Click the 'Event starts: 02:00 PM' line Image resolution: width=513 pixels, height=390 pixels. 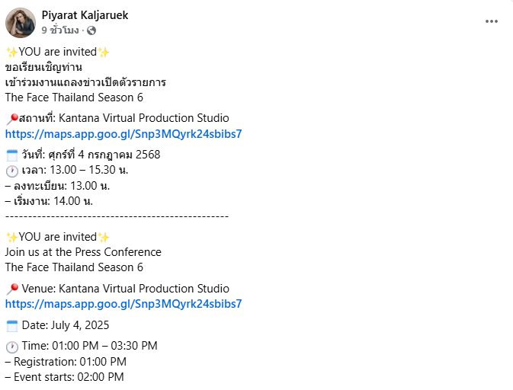point(64,376)
